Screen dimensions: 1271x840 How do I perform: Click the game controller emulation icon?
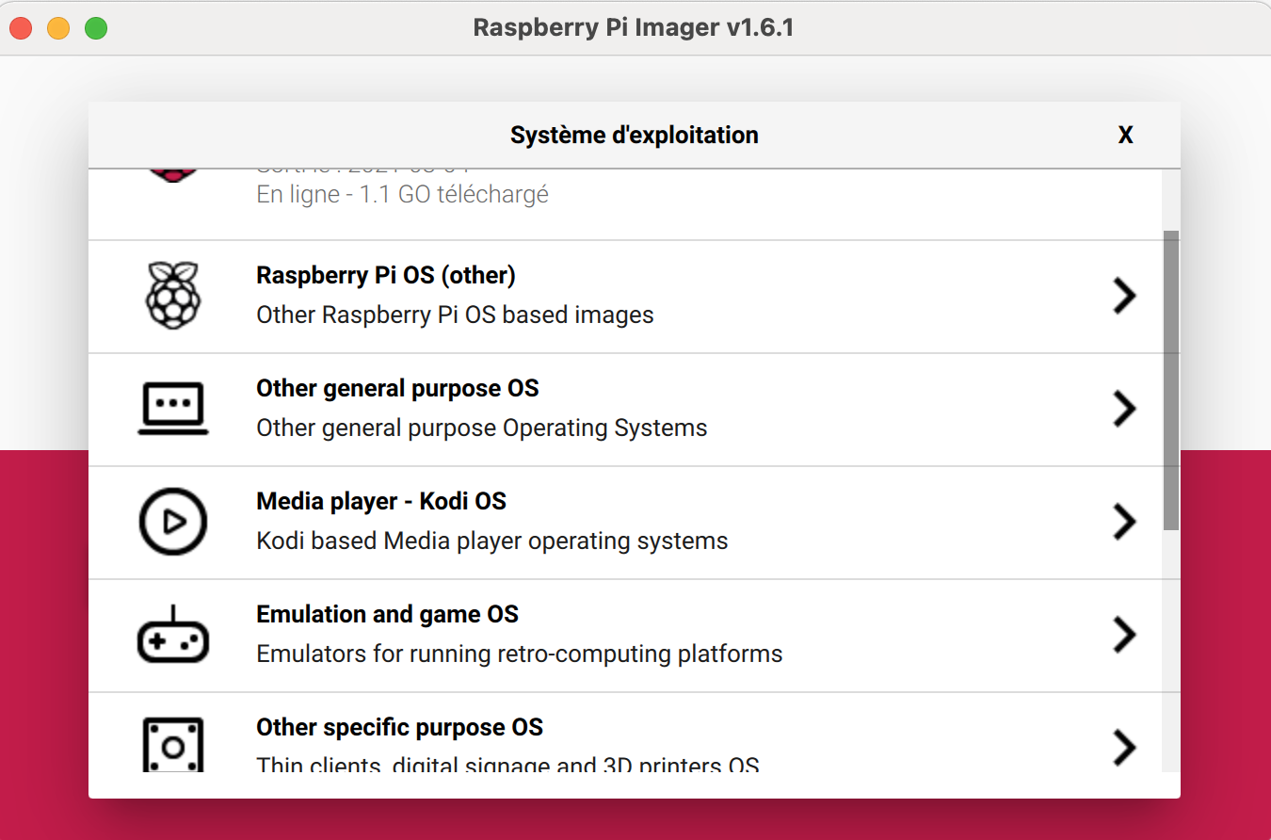(x=173, y=636)
